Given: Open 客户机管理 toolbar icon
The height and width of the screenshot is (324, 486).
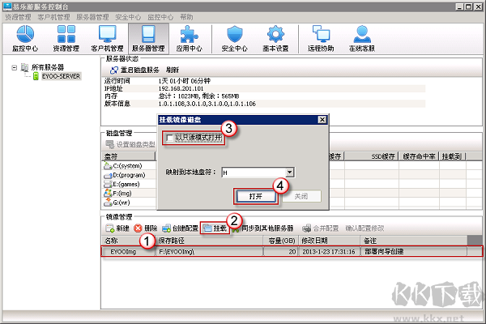Looking at the screenshot, I should click(x=107, y=39).
